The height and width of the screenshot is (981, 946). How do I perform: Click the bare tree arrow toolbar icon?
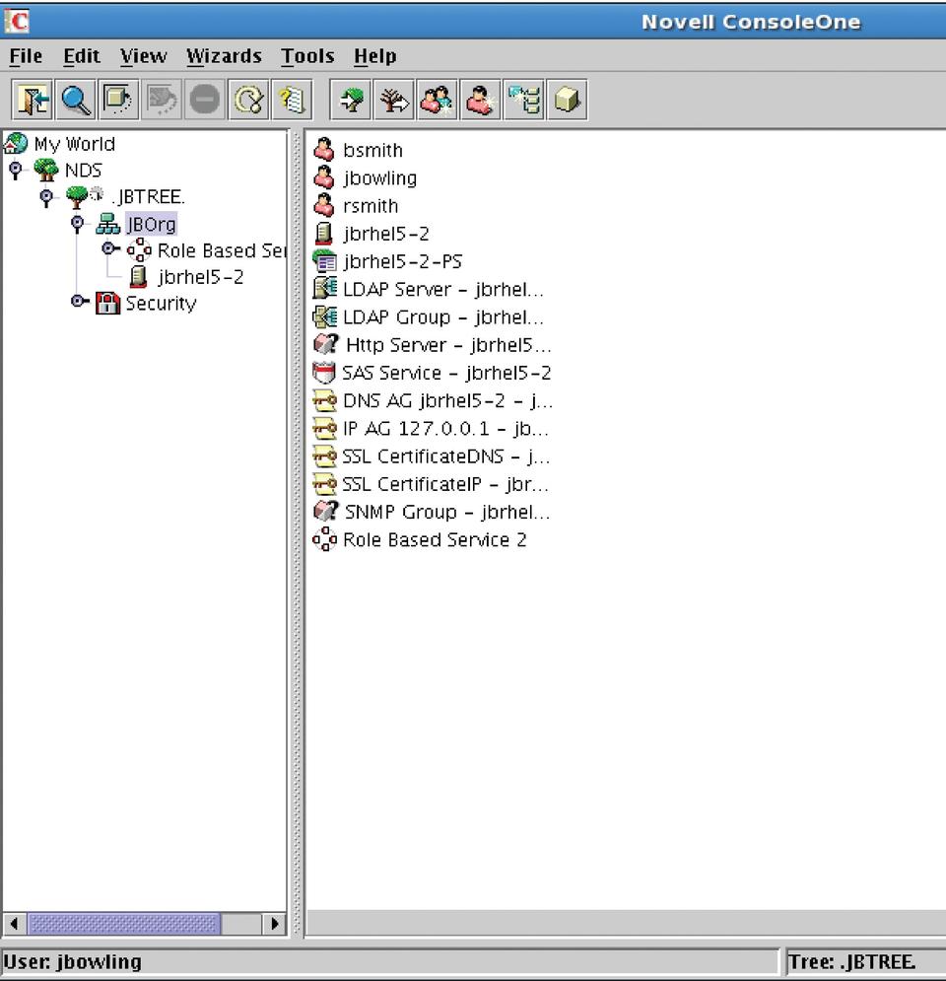click(394, 100)
